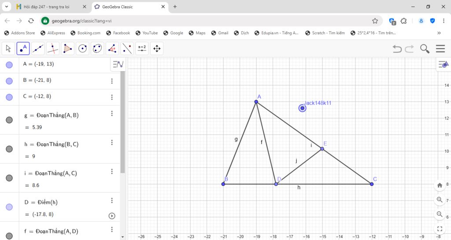
Task: Select the Polygon tool
Action: point(67,48)
